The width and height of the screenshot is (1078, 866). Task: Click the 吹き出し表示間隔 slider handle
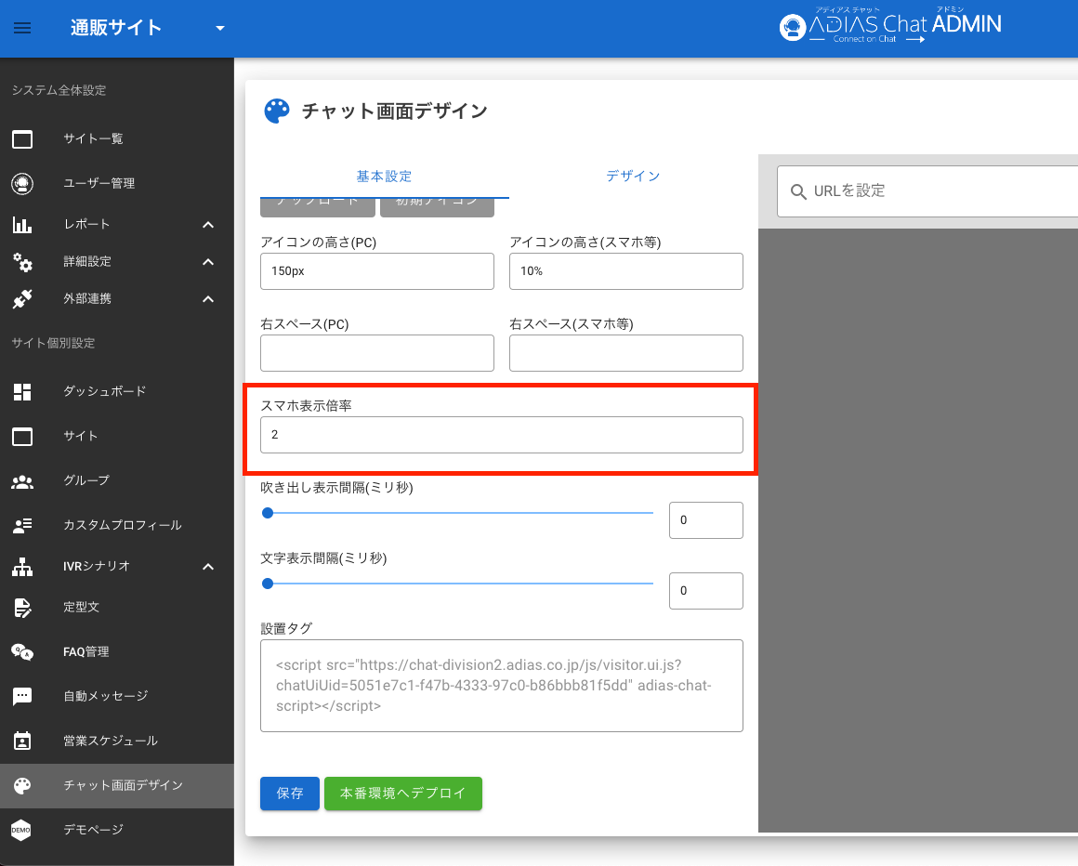coord(268,513)
